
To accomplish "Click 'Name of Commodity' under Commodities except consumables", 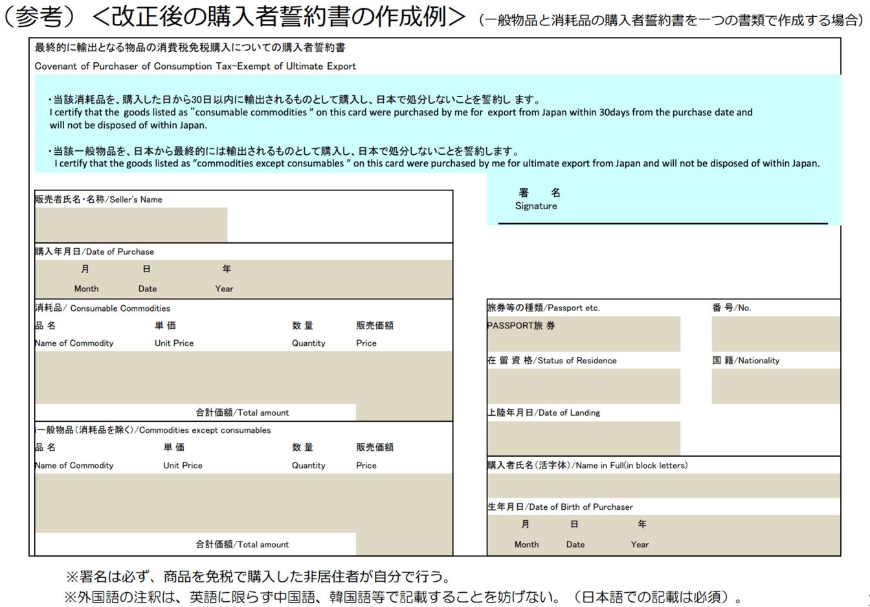I will tap(74, 465).
